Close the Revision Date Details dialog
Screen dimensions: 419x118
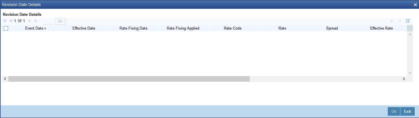(x=415, y=5)
